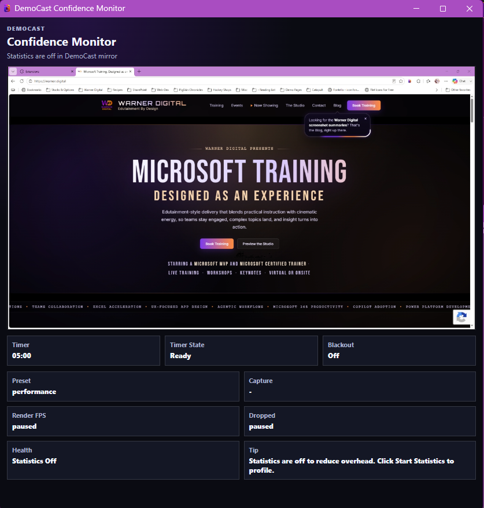Expand the tab list chevron in browser
The image size is (484, 508).
[x=13, y=71]
